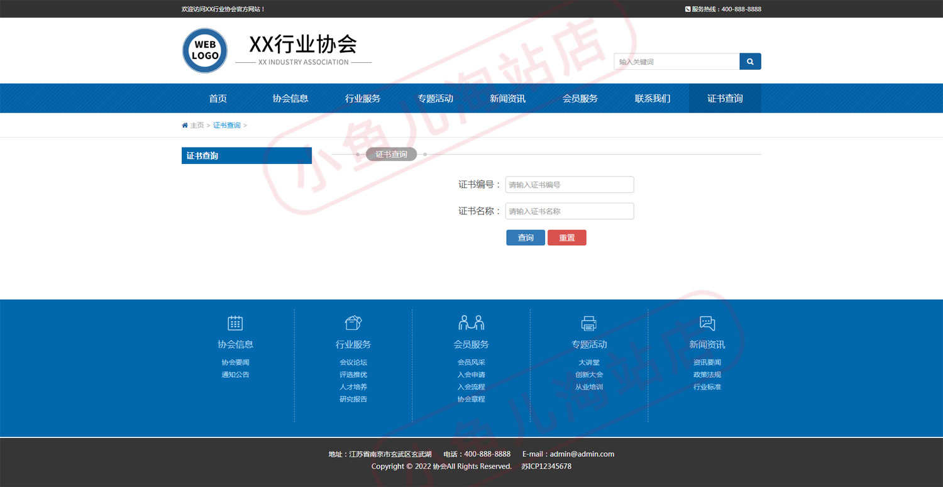Open 新闻资讯 in the navigation bar
Image resolution: width=943 pixels, height=487 pixels.
point(508,99)
